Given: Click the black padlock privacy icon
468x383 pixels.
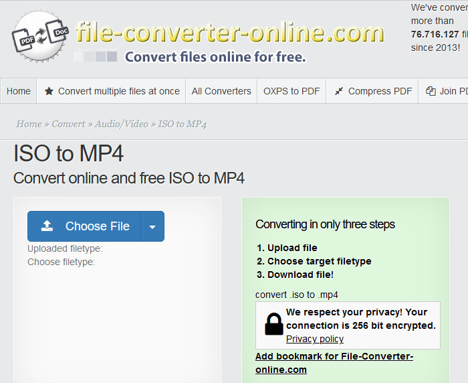Looking at the screenshot, I should pos(273,324).
